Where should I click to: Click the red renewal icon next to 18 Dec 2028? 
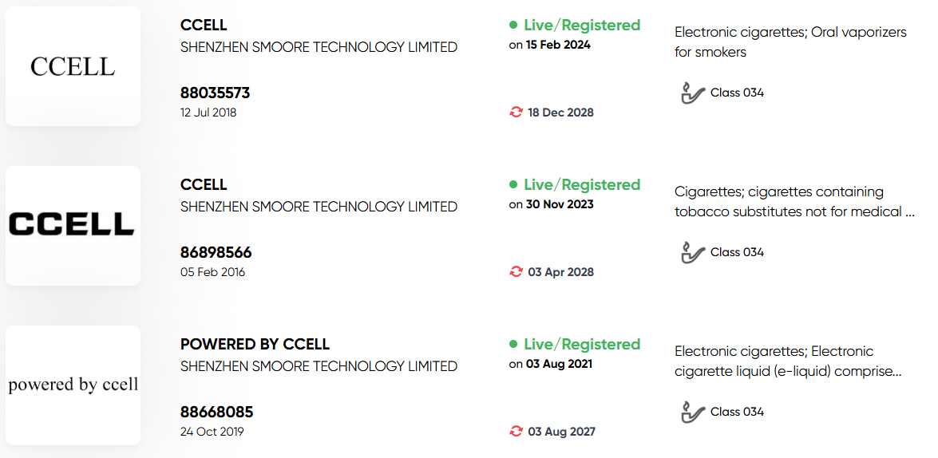click(516, 113)
